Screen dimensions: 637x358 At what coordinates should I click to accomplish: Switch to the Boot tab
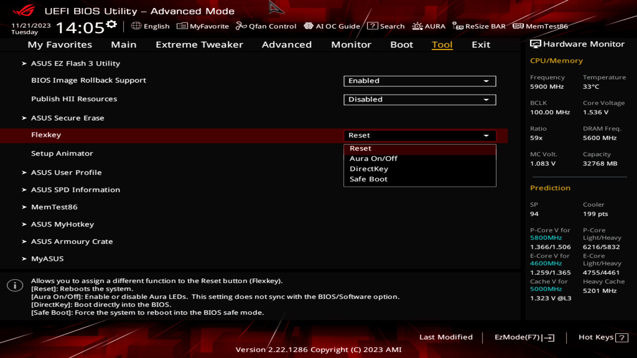click(x=401, y=45)
